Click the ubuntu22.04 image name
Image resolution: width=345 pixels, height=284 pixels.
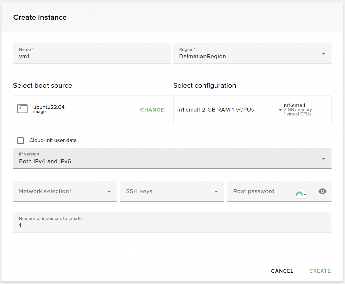(49, 107)
